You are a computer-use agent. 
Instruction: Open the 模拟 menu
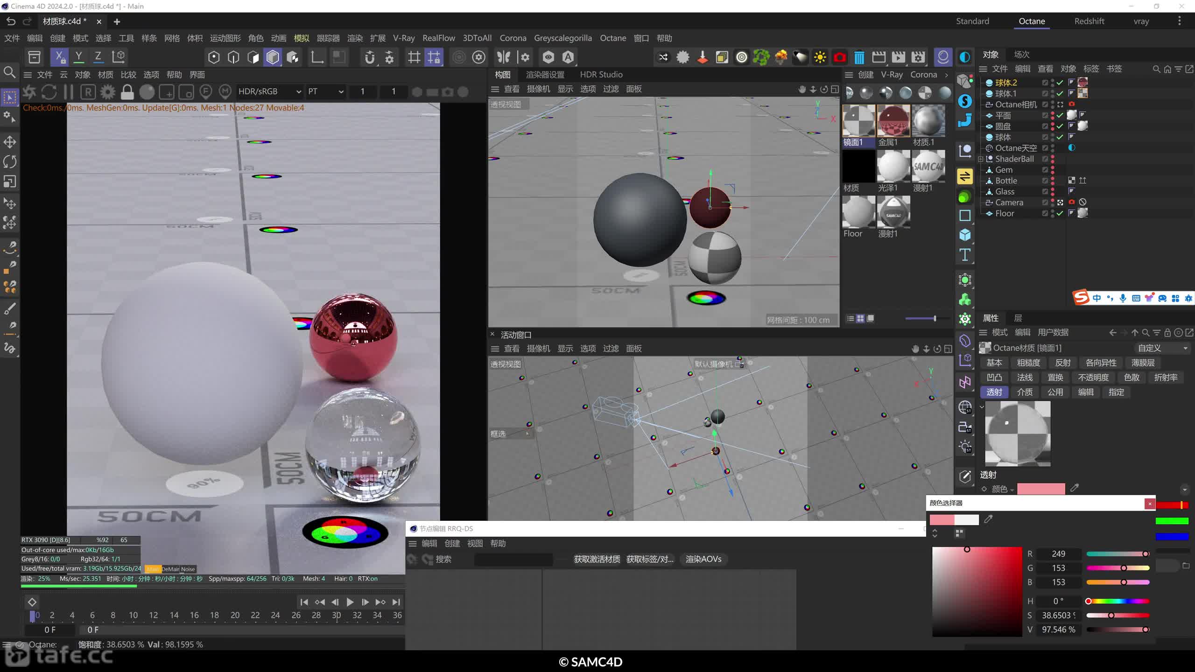tap(302, 38)
